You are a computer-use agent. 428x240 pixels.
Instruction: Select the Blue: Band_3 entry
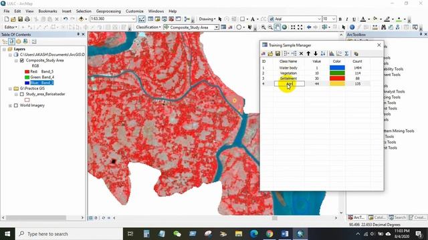click(41, 83)
